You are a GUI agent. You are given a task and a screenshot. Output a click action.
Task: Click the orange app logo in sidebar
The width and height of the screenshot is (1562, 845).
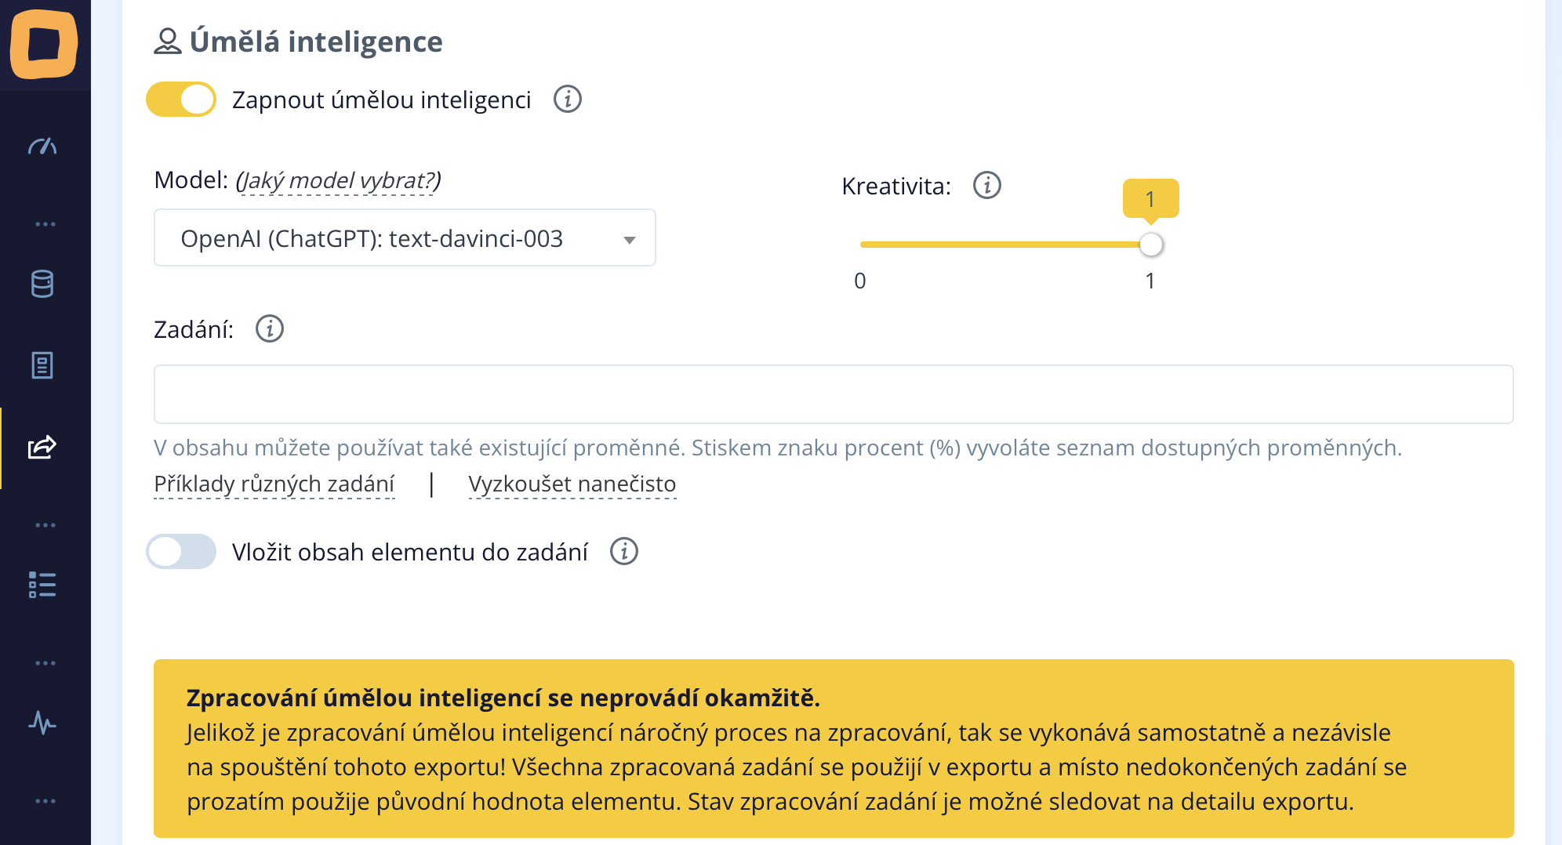(44, 44)
